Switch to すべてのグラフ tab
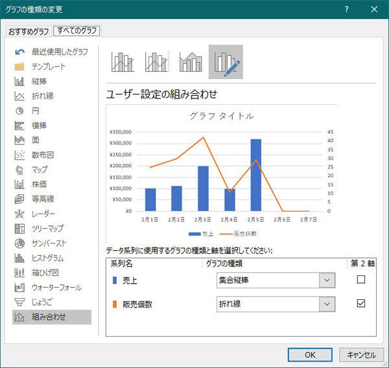This screenshot has width=389, height=368. 76,31
